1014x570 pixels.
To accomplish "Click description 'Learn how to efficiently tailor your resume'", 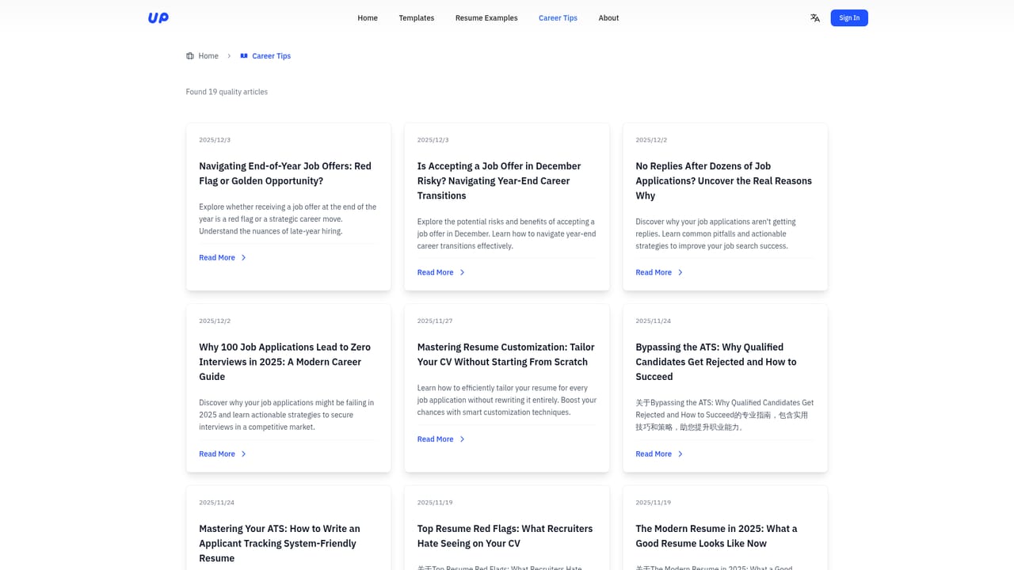I will click(507, 400).
